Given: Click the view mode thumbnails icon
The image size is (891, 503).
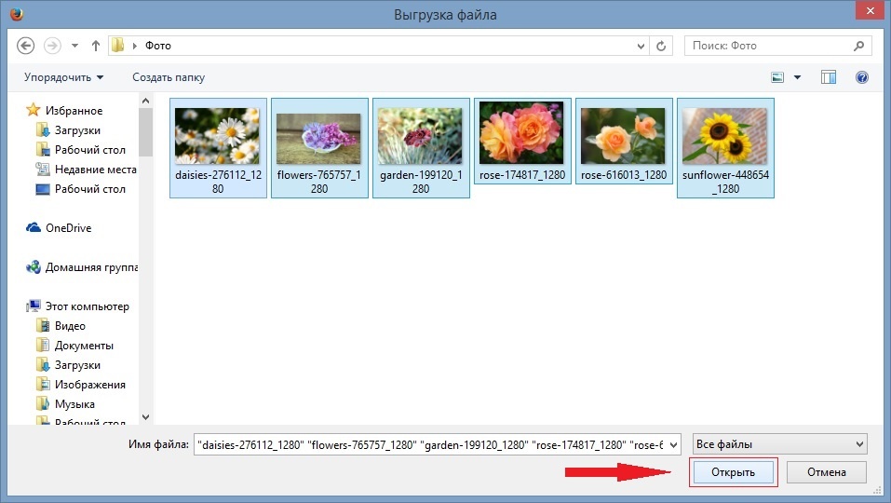Looking at the screenshot, I should coord(778,77).
